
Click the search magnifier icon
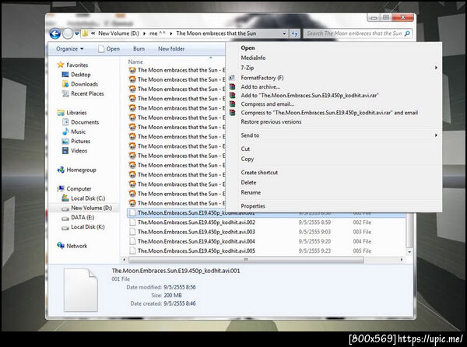[x=407, y=33]
